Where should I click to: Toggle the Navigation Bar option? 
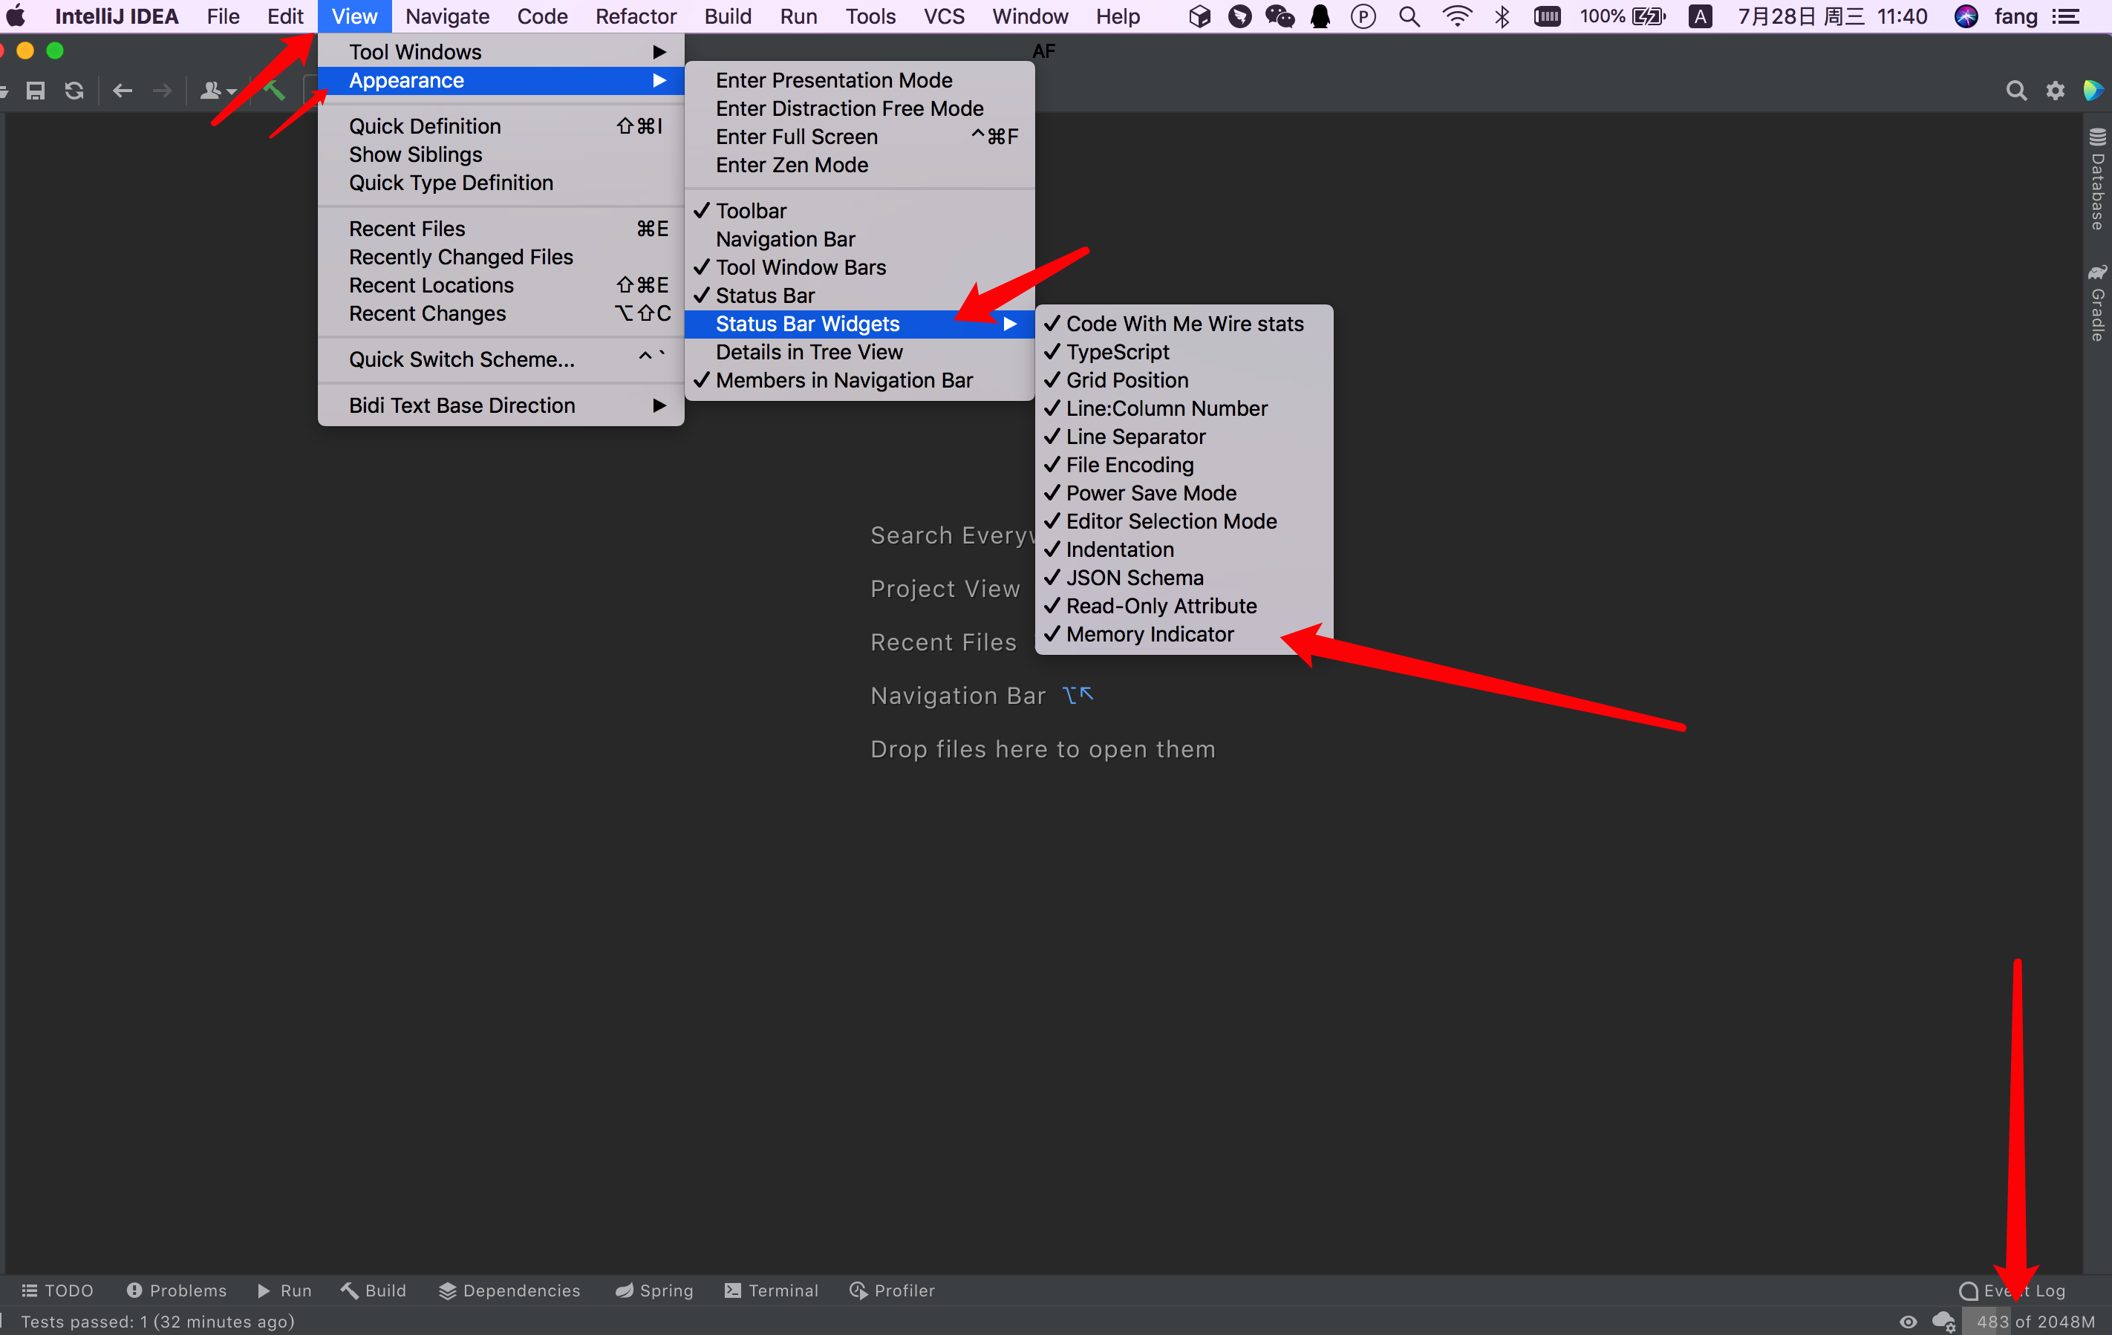[785, 240]
